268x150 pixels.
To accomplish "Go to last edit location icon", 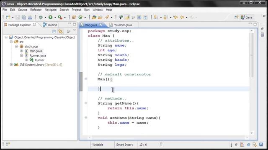I will pyautogui.click(x=175, y=17).
